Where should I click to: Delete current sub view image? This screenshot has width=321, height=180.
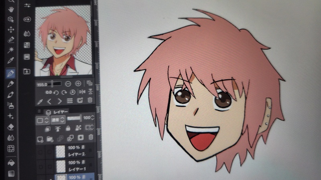90,100
